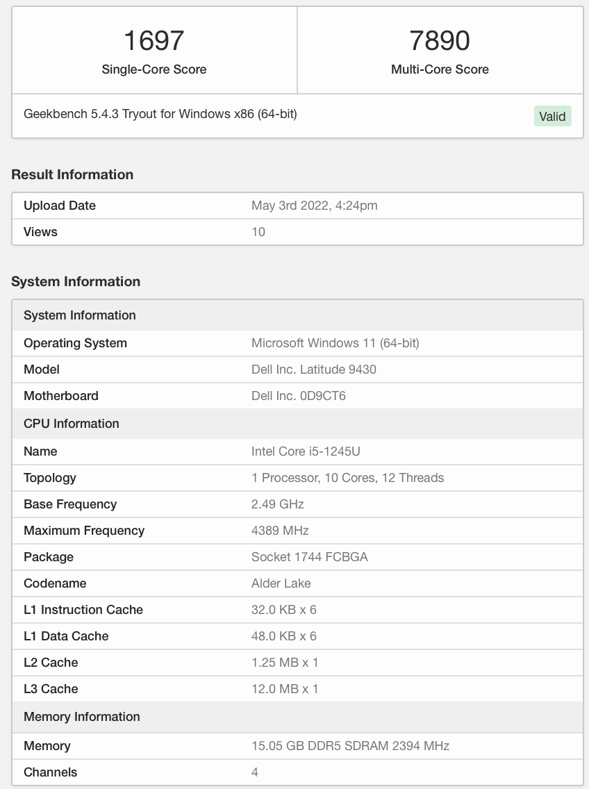Image resolution: width=589 pixels, height=789 pixels.
Task: Select Dell Inc. Latitude 9430 value
Action: coord(314,369)
